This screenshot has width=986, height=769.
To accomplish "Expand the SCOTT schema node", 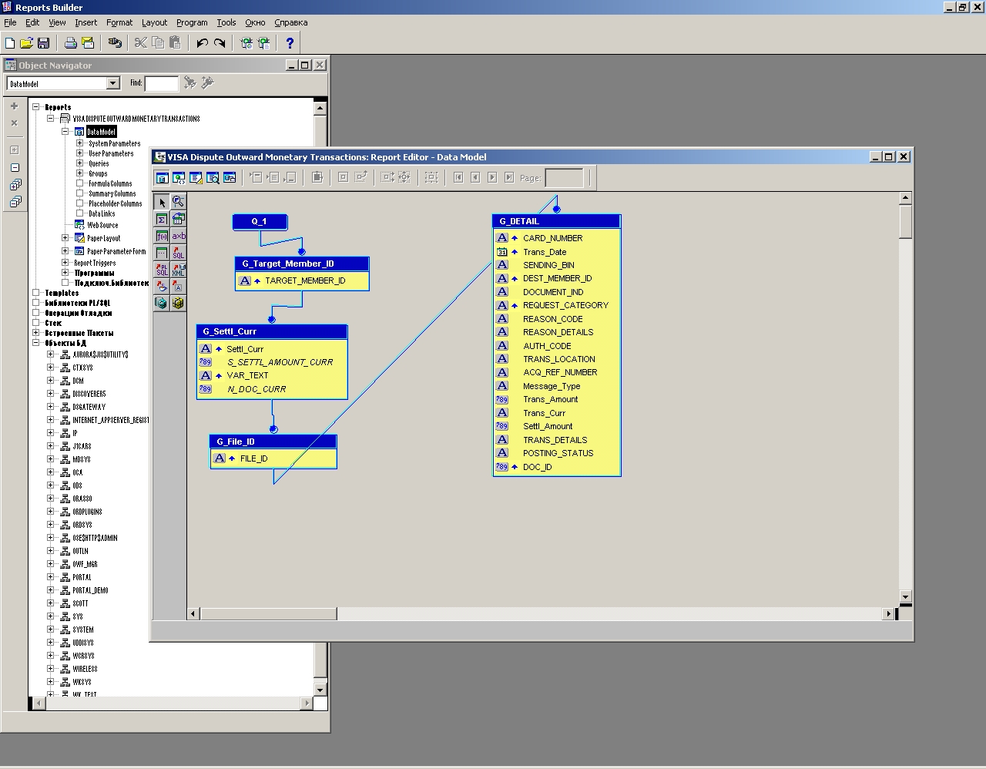I will (51, 603).
